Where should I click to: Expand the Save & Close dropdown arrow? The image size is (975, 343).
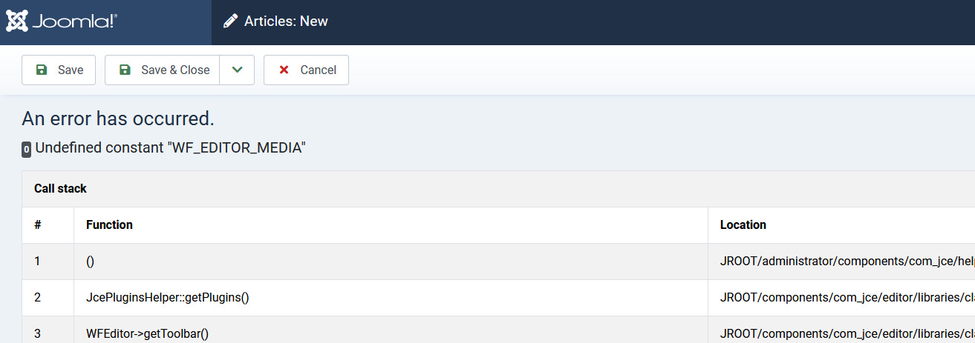(x=237, y=70)
